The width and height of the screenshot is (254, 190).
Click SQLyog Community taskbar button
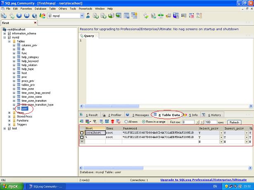pos(46,186)
